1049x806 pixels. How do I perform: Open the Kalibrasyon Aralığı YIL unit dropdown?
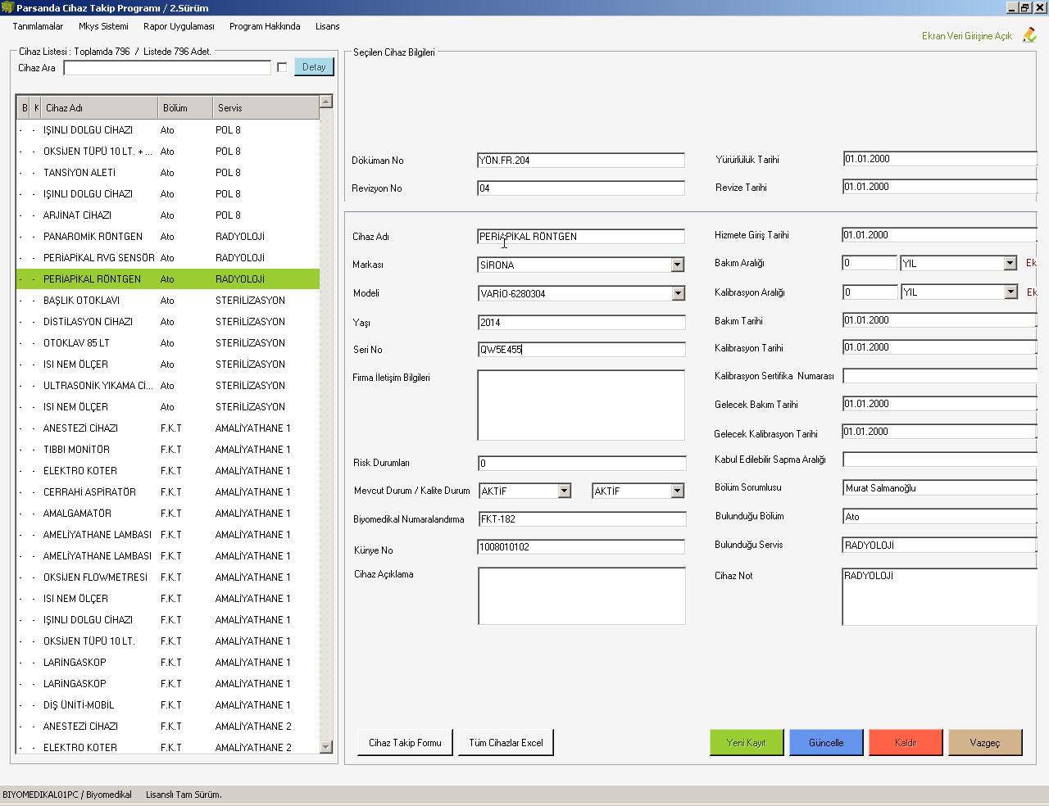(x=1010, y=292)
